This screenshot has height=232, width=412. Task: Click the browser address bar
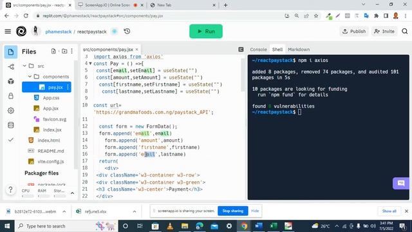pos(158,15)
